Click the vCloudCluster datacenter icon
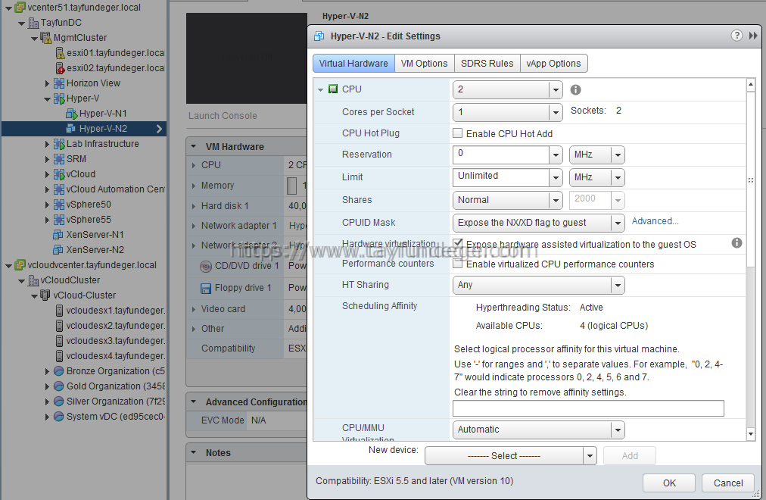The height and width of the screenshot is (500, 766). [33, 280]
